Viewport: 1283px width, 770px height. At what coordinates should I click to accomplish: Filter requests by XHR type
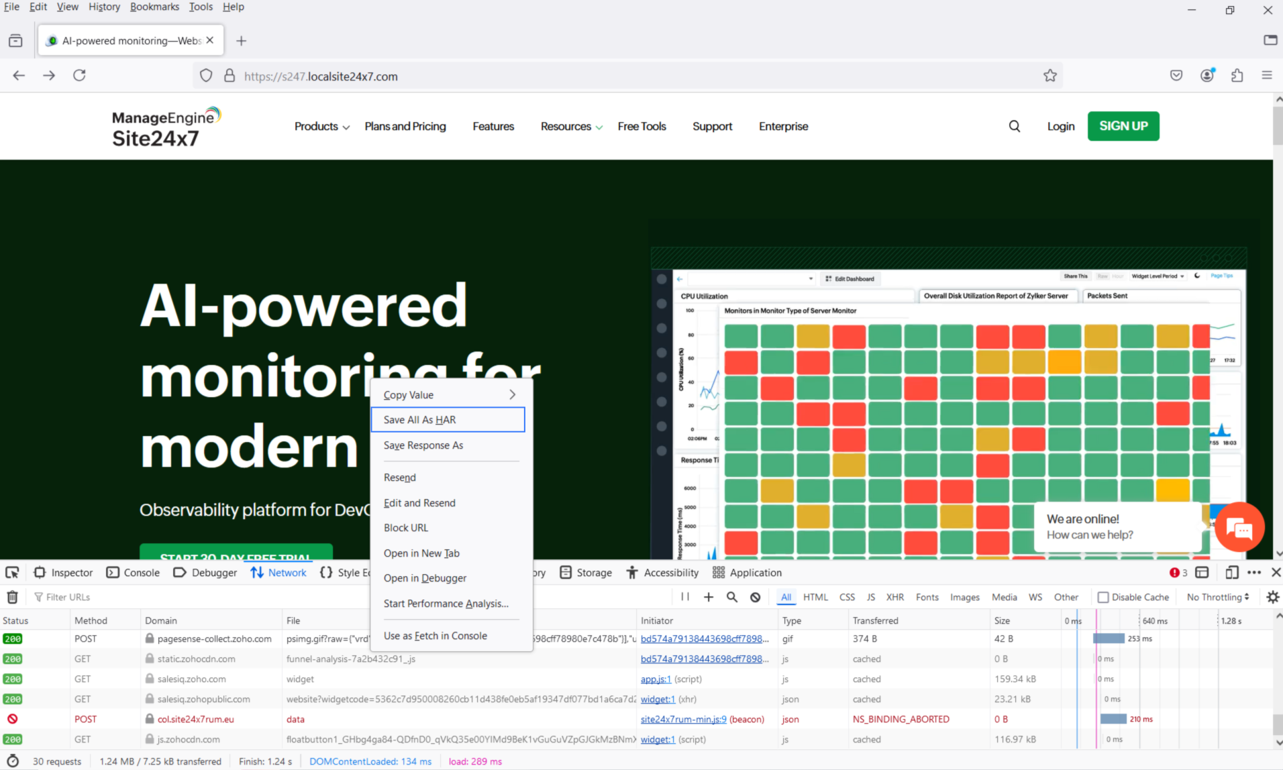click(x=894, y=597)
